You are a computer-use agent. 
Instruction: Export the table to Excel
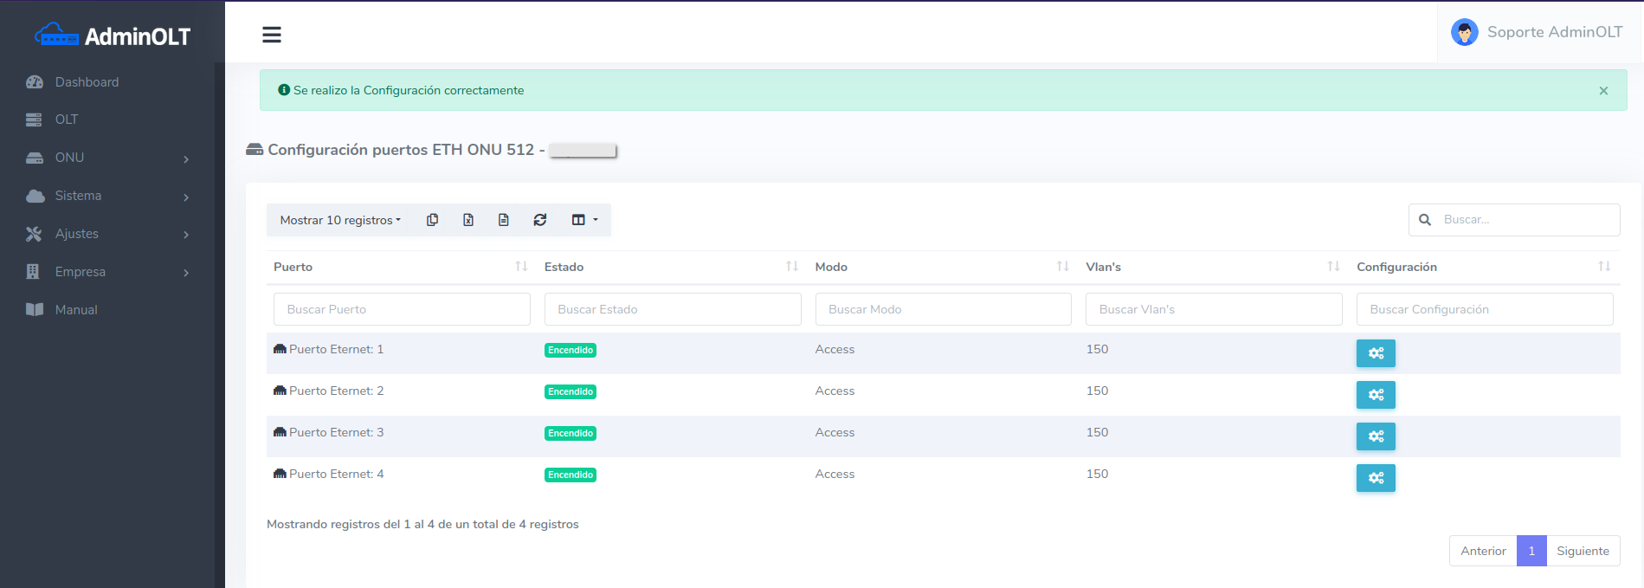[468, 220]
